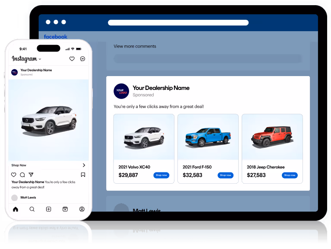This screenshot has height=249, width=331.
Task: Tap the Volvo image in Instagram post
Action: (x=49, y=120)
